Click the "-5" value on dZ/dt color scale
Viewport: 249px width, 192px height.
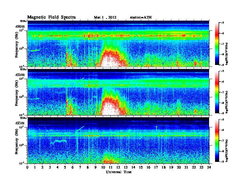tap(223, 120)
